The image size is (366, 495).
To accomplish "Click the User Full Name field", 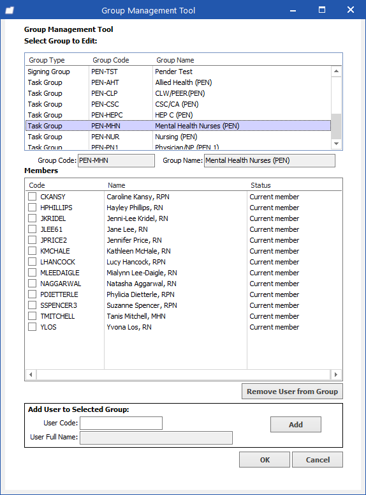I will point(156,438).
